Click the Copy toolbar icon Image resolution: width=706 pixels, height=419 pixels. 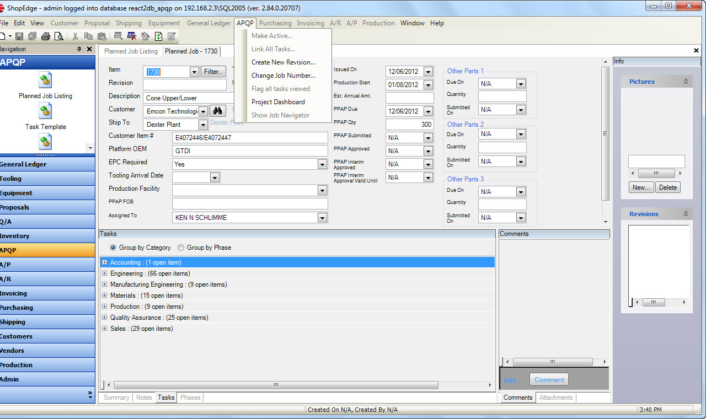88,36
